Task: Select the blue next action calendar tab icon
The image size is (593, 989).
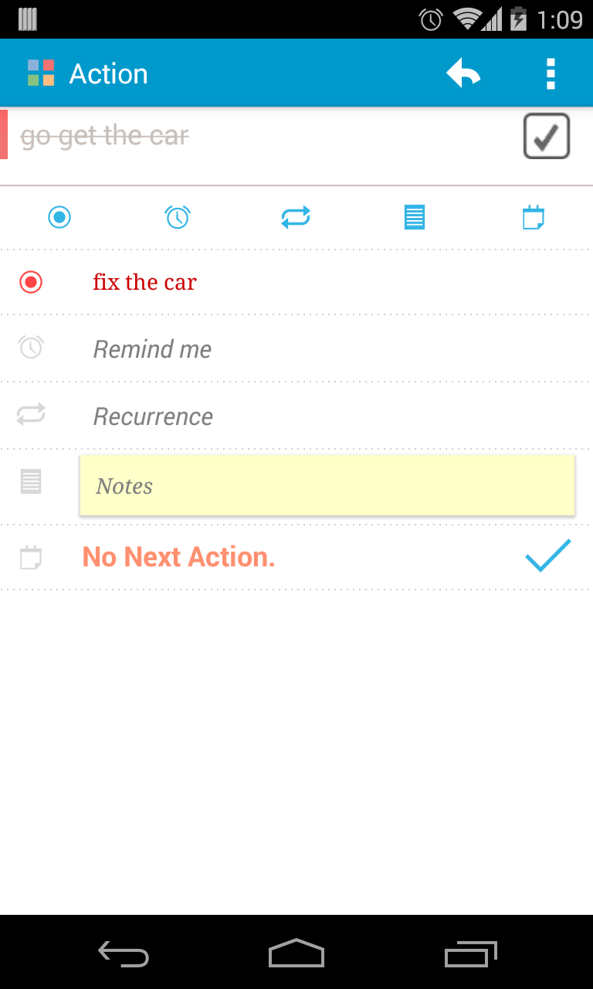Action: pos(533,217)
